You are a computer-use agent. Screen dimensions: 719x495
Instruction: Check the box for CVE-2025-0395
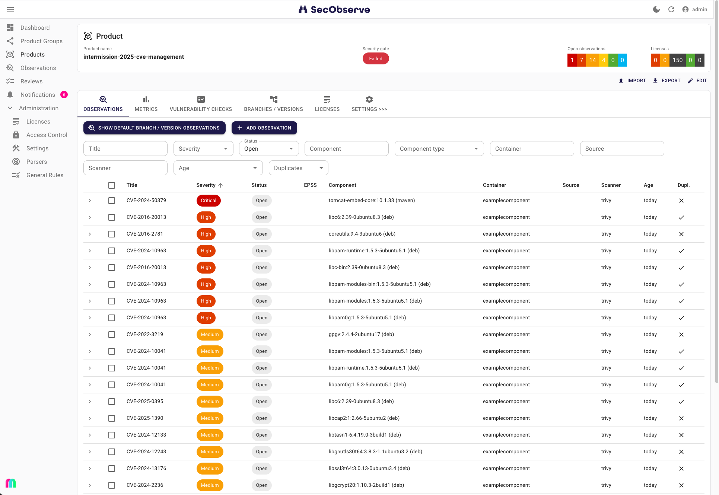pos(112,401)
